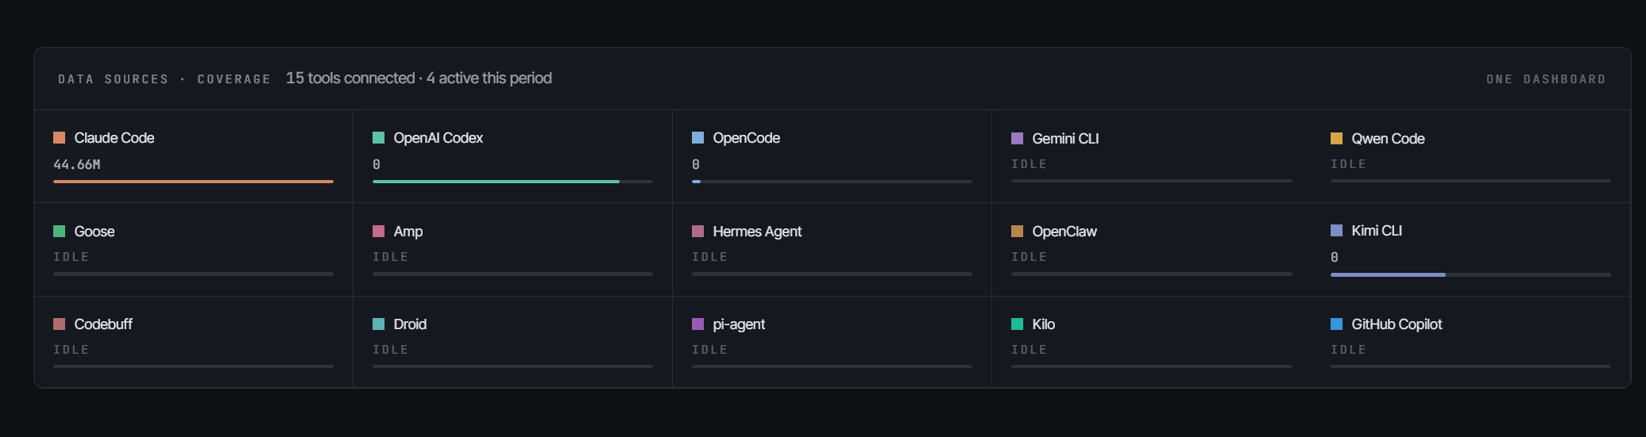Click the green Kilo color square
The height and width of the screenshot is (437, 1646).
click(1017, 324)
